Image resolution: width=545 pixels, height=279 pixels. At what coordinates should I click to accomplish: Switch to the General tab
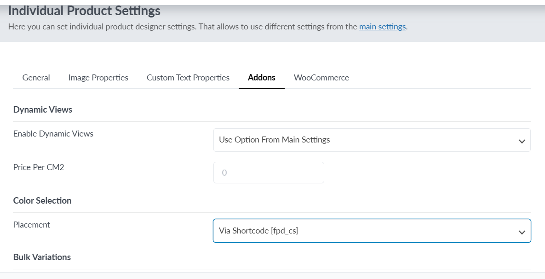pos(36,78)
